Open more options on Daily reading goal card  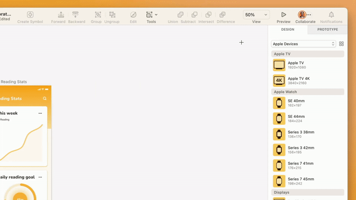click(40, 177)
